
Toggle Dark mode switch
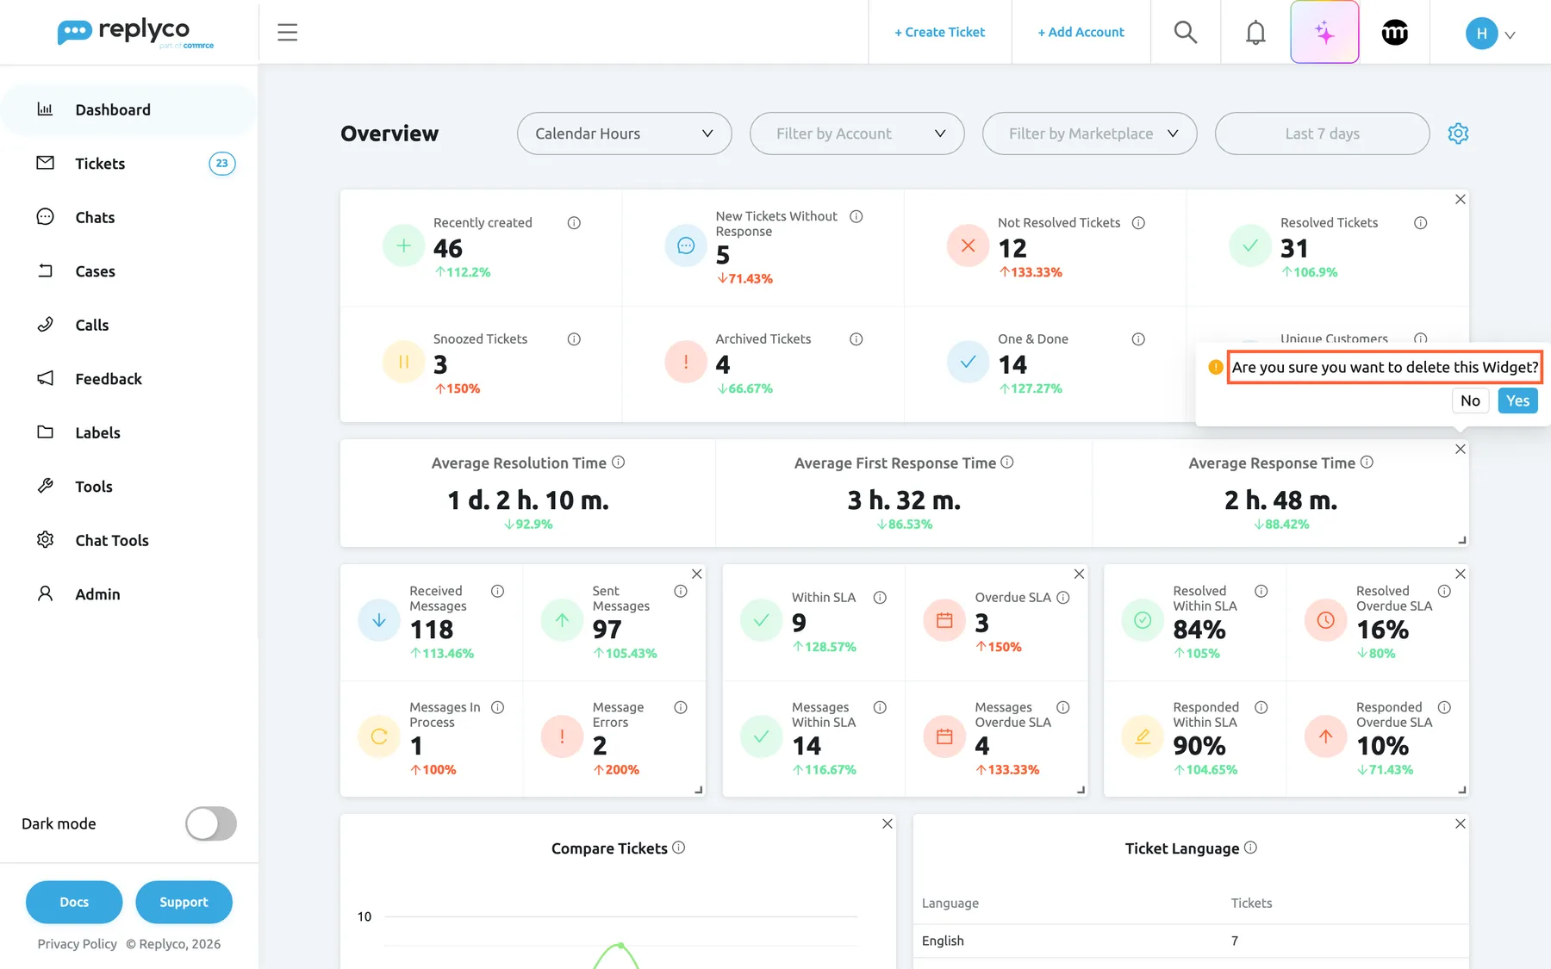click(211, 823)
